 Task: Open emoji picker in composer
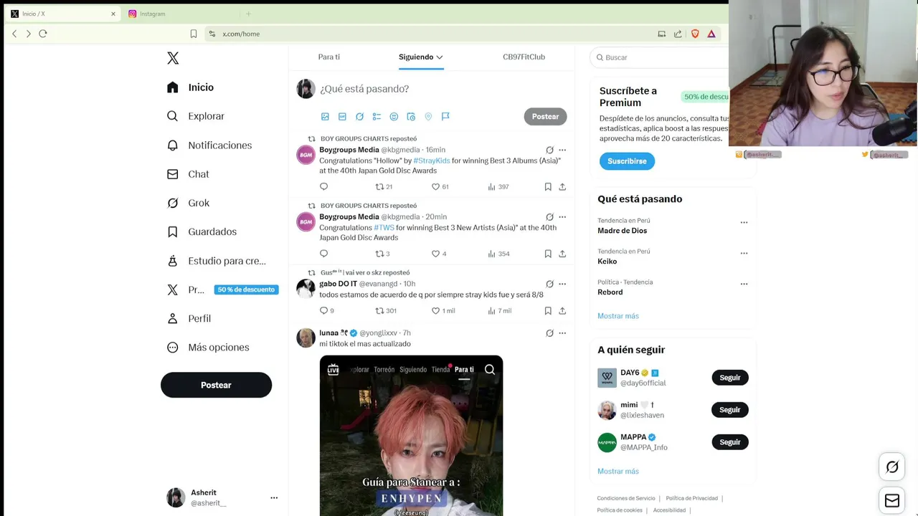pos(394,116)
